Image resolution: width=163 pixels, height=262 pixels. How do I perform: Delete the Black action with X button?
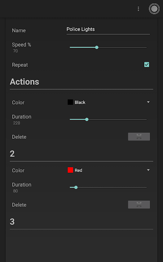tap(139, 137)
